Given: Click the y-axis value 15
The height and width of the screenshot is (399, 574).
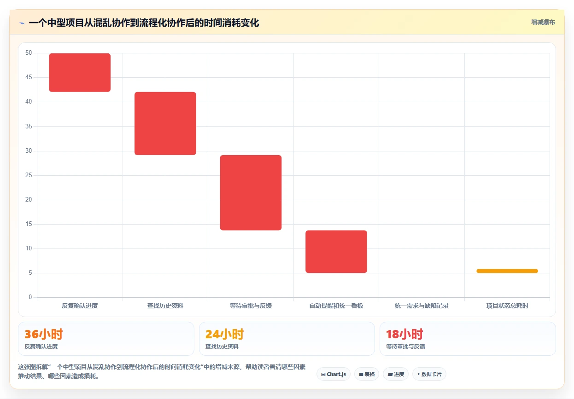Looking at the screenshot, I should [29, 224].
